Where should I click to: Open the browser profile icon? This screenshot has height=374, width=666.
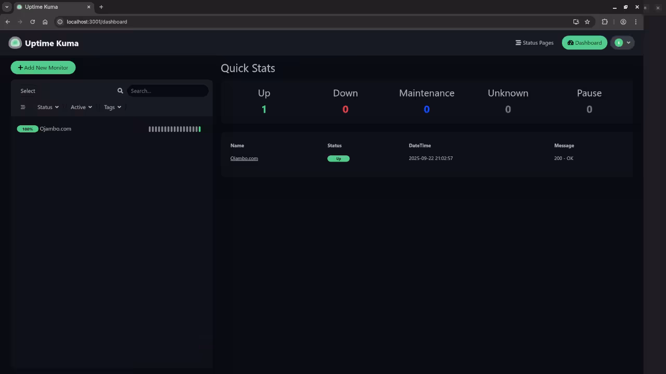coord(623,22)
